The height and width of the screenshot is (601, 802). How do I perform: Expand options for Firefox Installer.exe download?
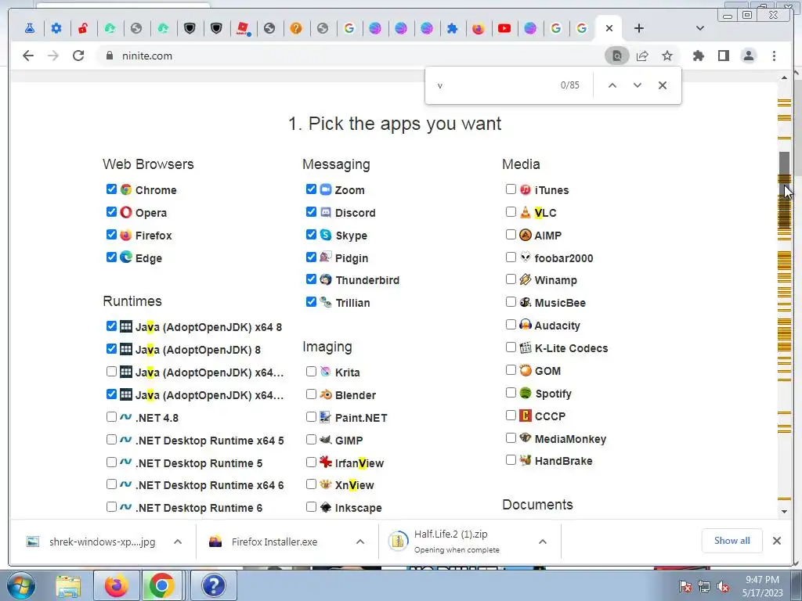pos(360,542)
